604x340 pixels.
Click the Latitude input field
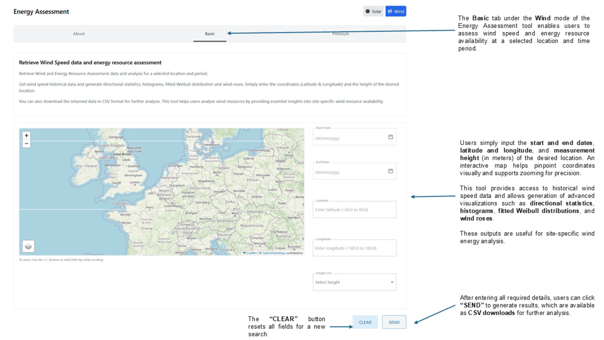pyautogui.click(x=354, y=210)
